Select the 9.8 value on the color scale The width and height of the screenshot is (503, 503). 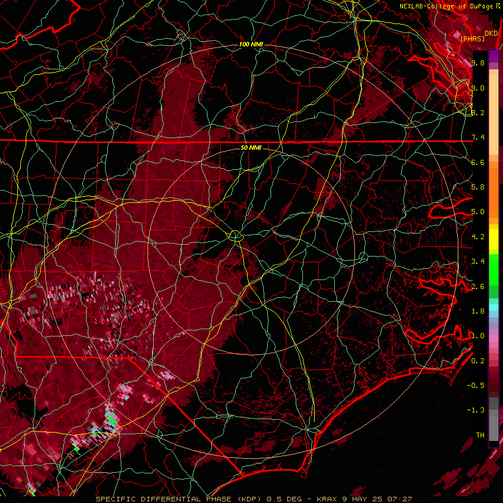pos(478,63)
